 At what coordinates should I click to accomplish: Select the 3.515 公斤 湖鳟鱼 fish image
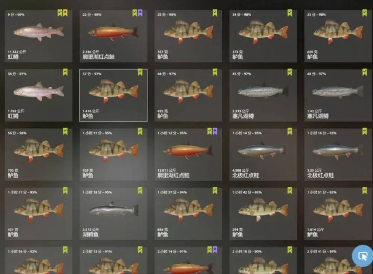point(114,210)
